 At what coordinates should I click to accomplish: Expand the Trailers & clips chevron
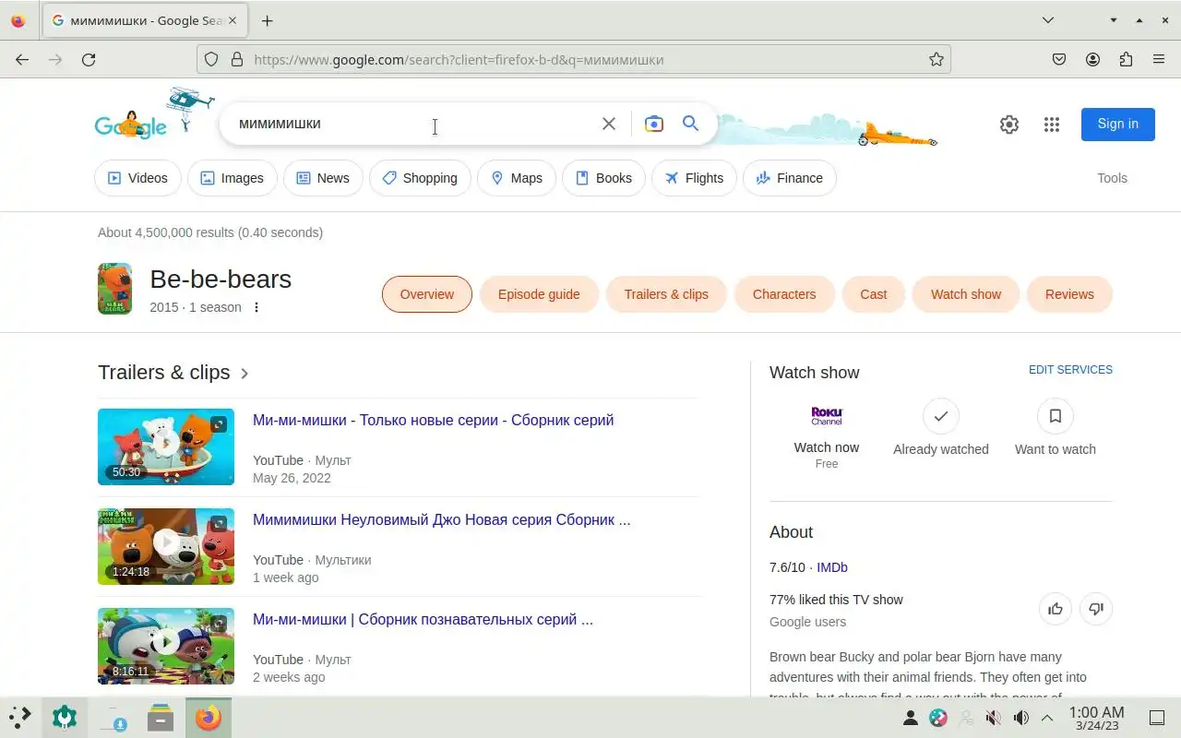click(245, 374)
